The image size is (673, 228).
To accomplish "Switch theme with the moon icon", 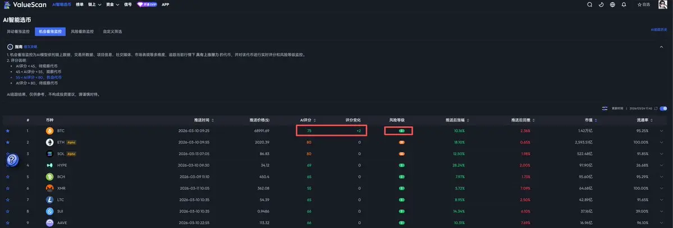I will [601, 4].
